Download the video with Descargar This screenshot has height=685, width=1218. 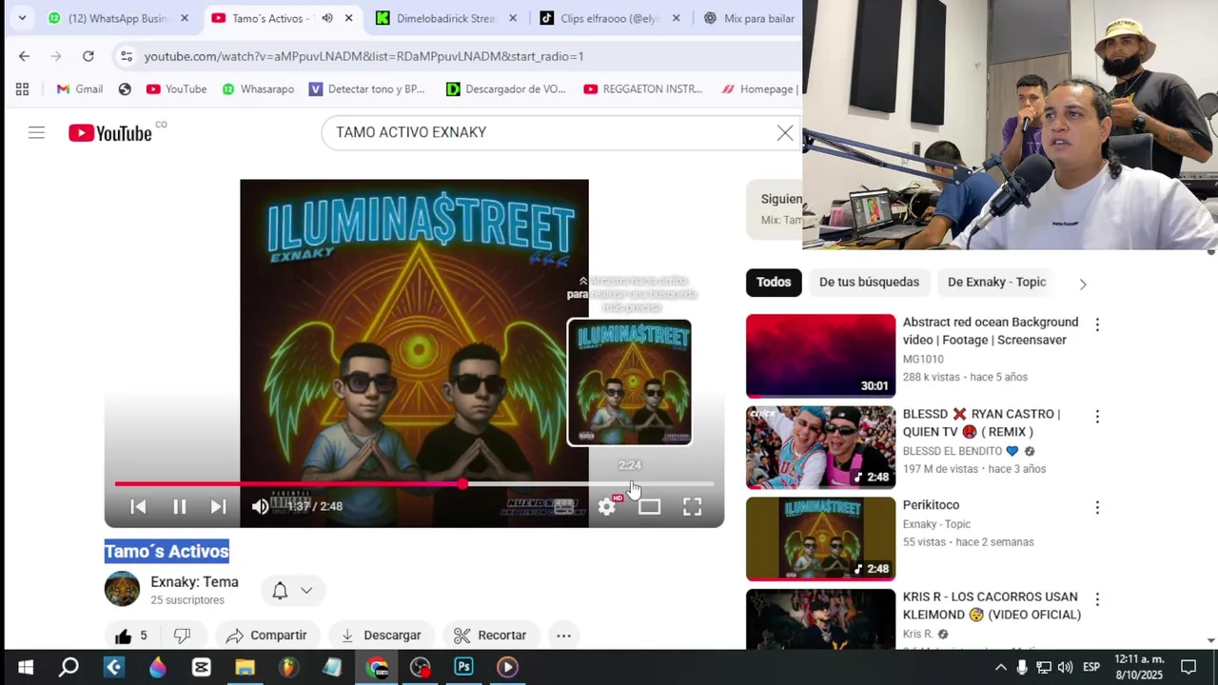coord(381,636)
